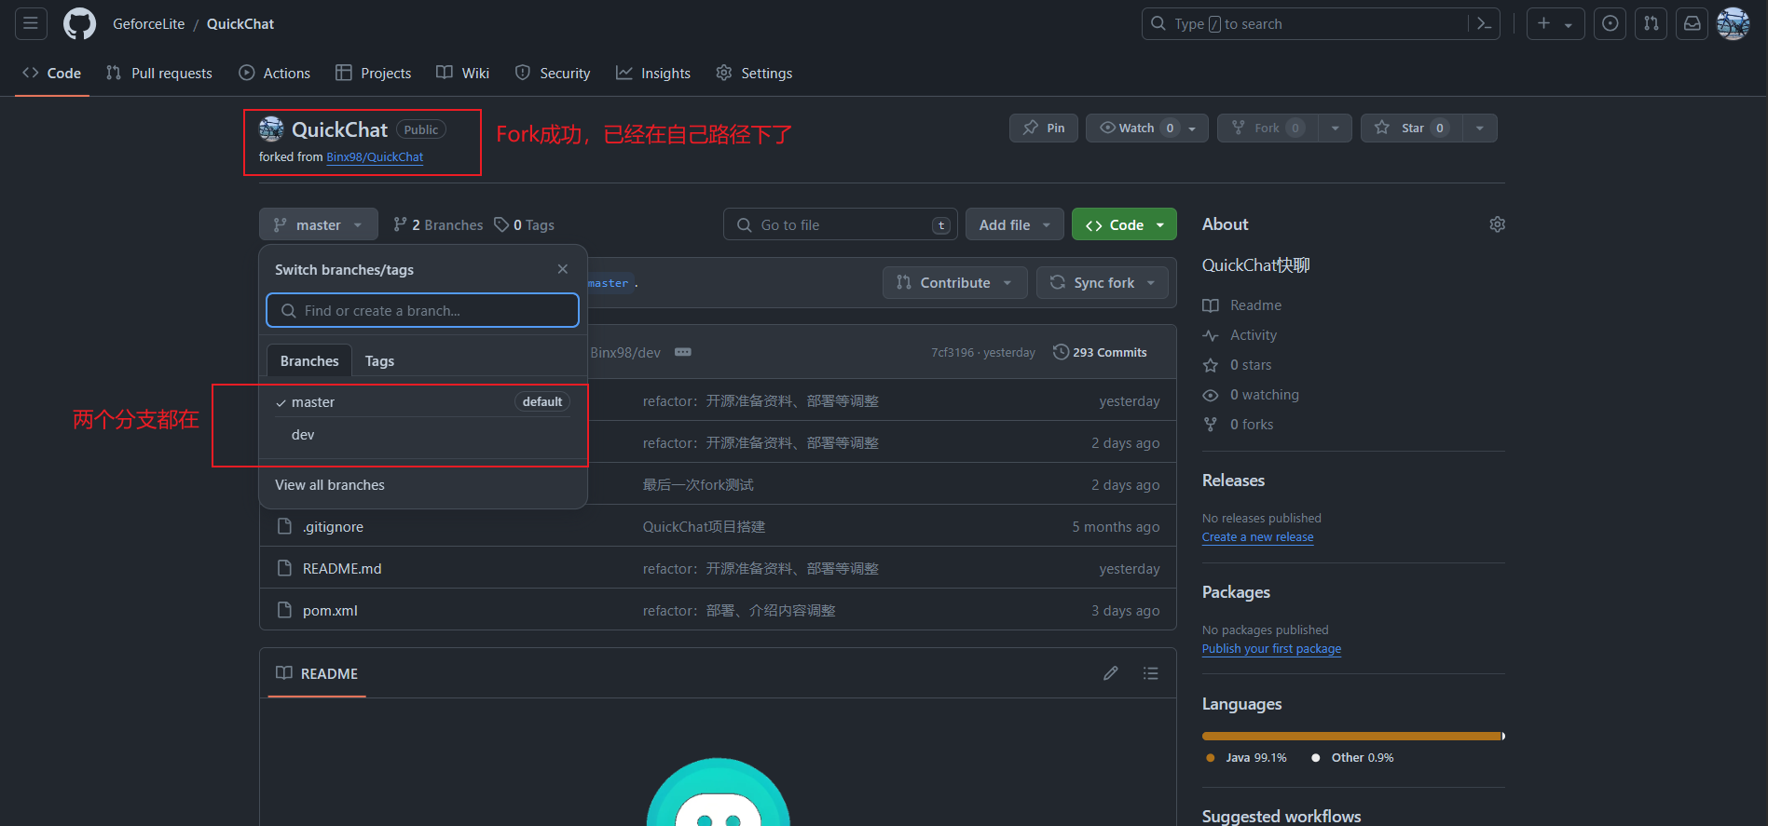This screenshot has width=1768, height=826.
Task: Click Create a new release link
Action: (x=1257, y=537)
